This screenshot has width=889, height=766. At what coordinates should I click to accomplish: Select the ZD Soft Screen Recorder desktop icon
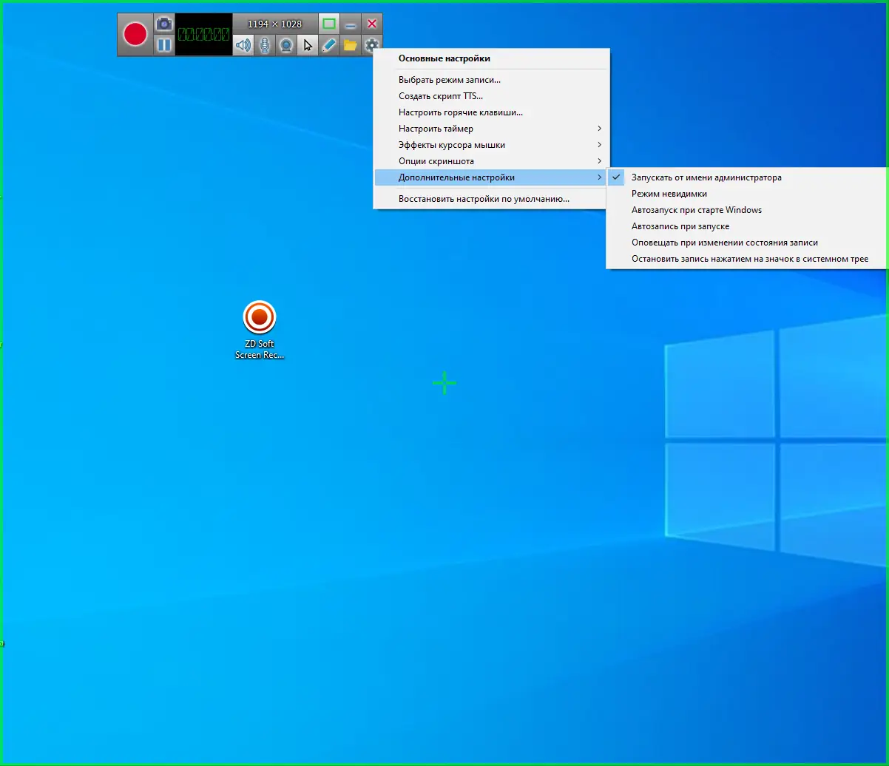click(x=260, y=330)
